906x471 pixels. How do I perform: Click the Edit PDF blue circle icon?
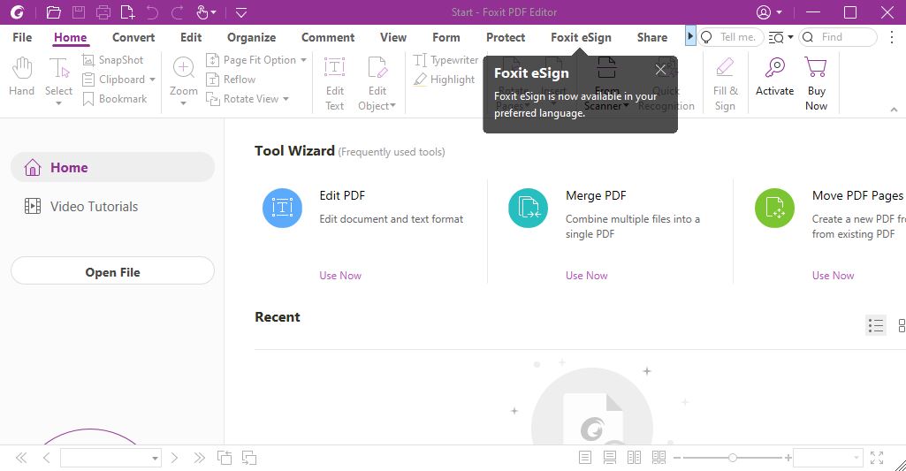282,208
